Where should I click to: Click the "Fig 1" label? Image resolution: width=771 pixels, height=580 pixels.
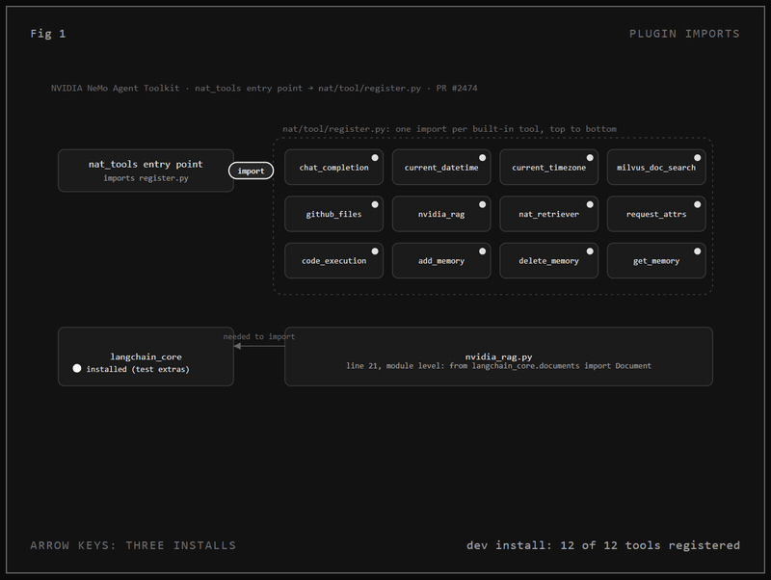[x=47, y=34]
